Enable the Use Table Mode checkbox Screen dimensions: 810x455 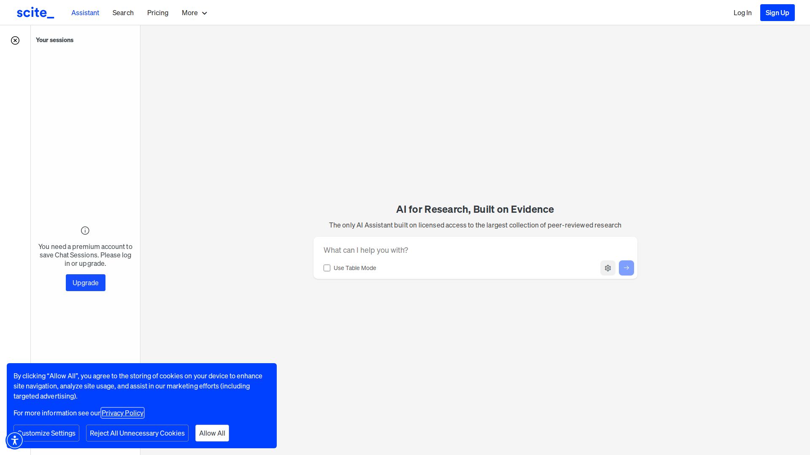pos(327,268)
